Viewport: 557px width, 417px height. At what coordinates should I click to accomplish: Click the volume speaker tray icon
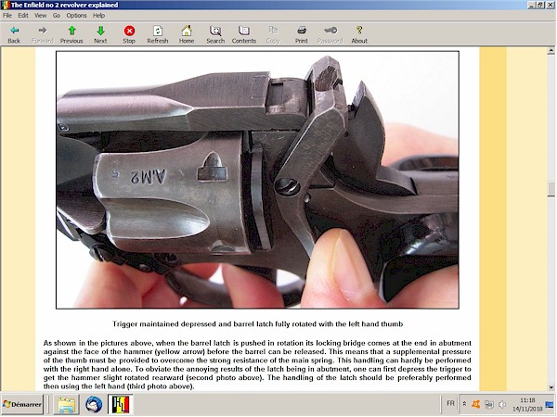502,404
